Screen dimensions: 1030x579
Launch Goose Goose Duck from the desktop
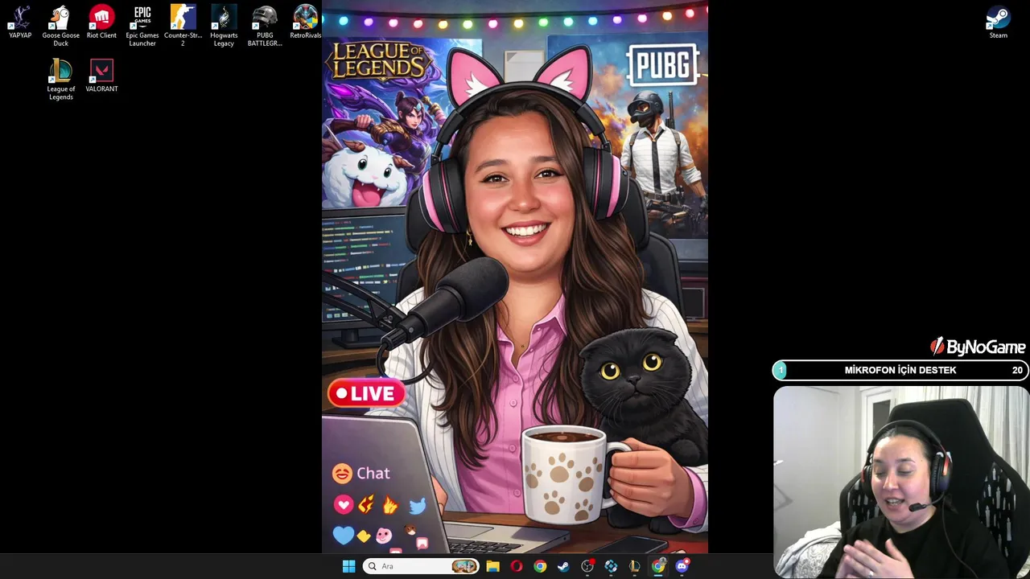[x=60, y=26]
